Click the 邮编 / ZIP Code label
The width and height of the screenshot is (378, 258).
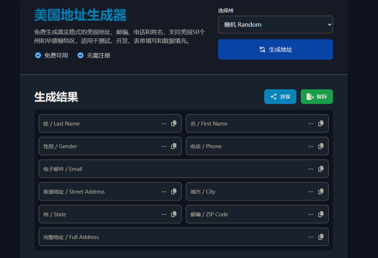click(x=209, y=214)
